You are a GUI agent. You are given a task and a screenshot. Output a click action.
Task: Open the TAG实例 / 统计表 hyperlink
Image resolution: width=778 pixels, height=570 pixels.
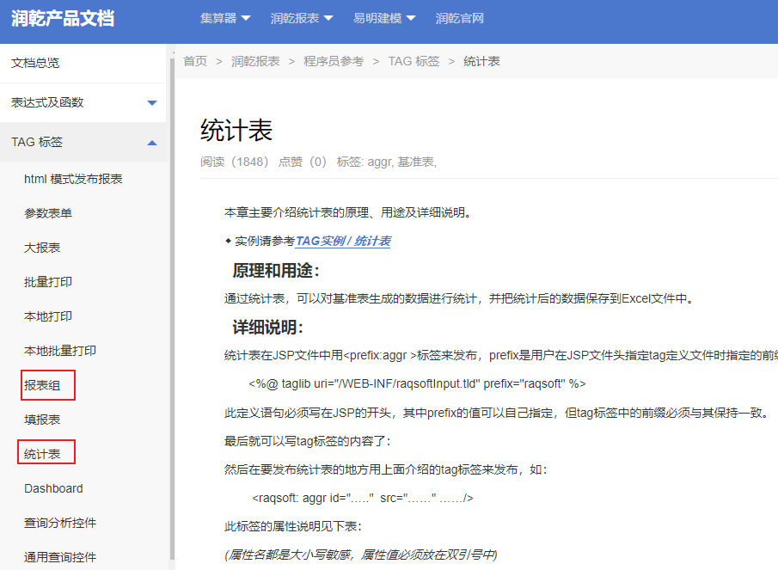[x=343, y=242]
